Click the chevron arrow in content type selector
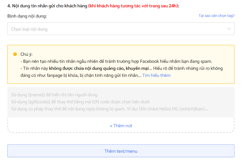The height and width of the screenshot is (161, 246). pyautogui.click(x=229, y=29)
